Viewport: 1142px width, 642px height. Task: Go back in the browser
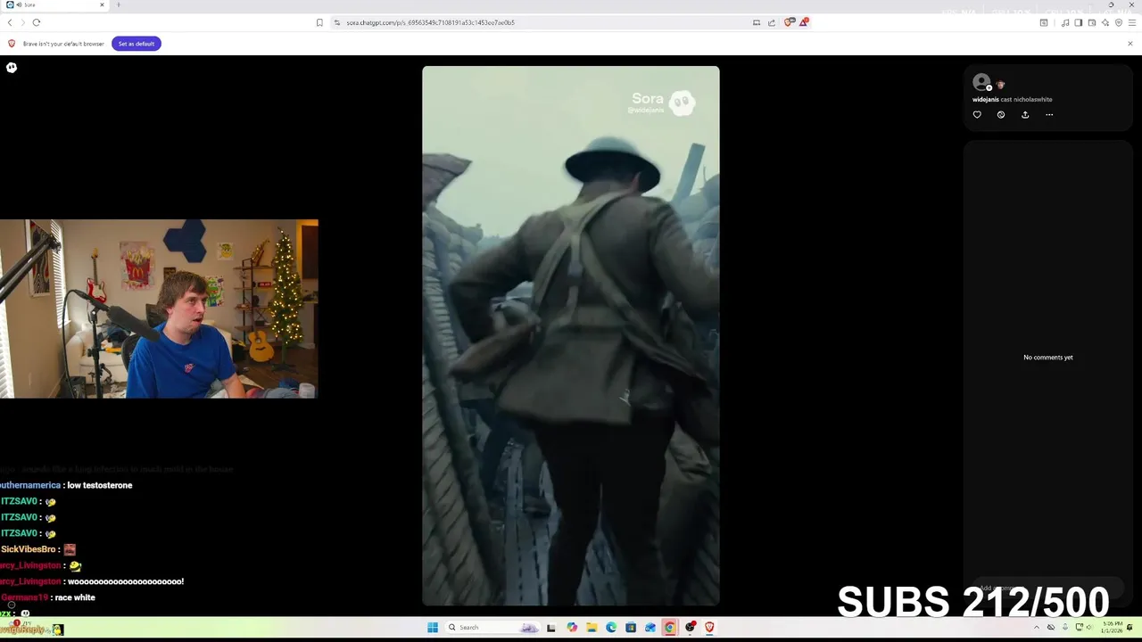pyautogui.click(x=10, y=22)
